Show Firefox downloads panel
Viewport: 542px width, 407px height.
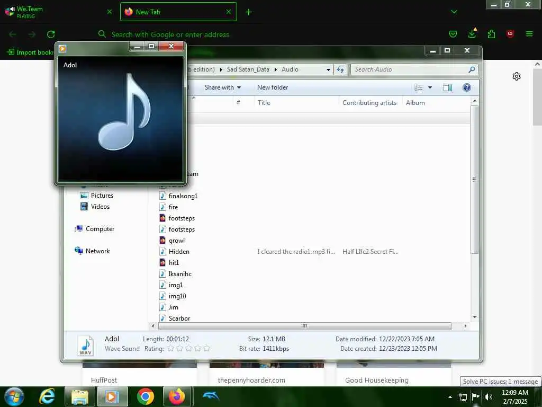click(x=472, y=33)
